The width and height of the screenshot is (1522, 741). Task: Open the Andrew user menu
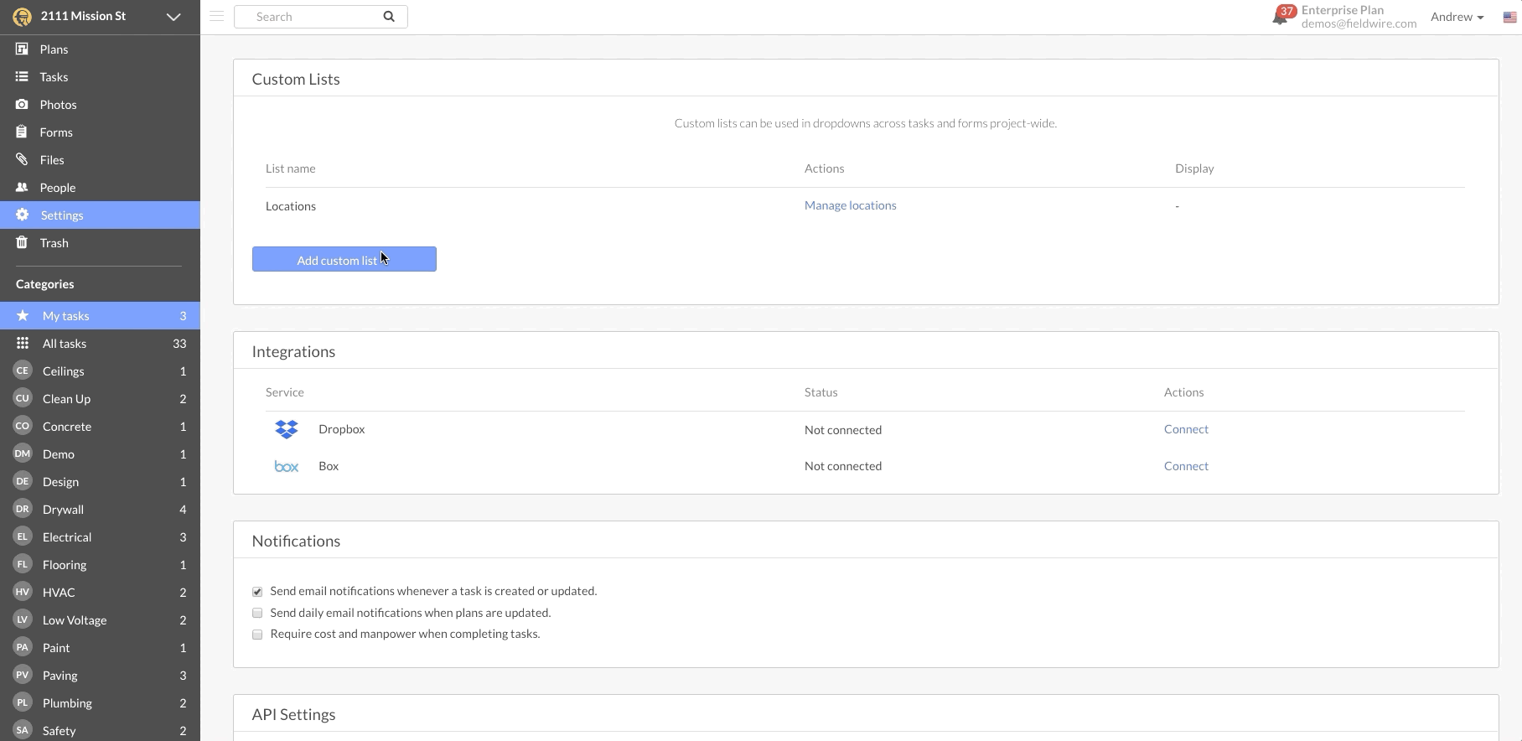point(1457,17)
